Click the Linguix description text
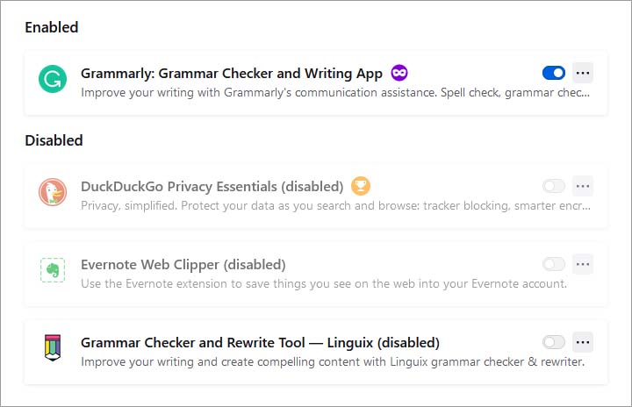Screen dimensions: 632x407 click(333, 361)
